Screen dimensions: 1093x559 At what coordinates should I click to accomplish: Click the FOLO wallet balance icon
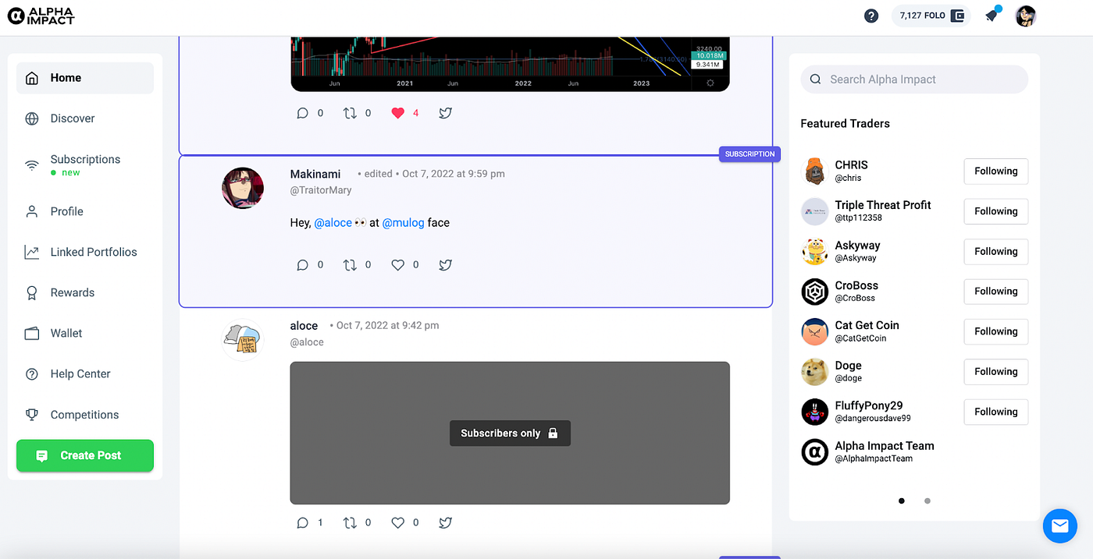(957, 16)
